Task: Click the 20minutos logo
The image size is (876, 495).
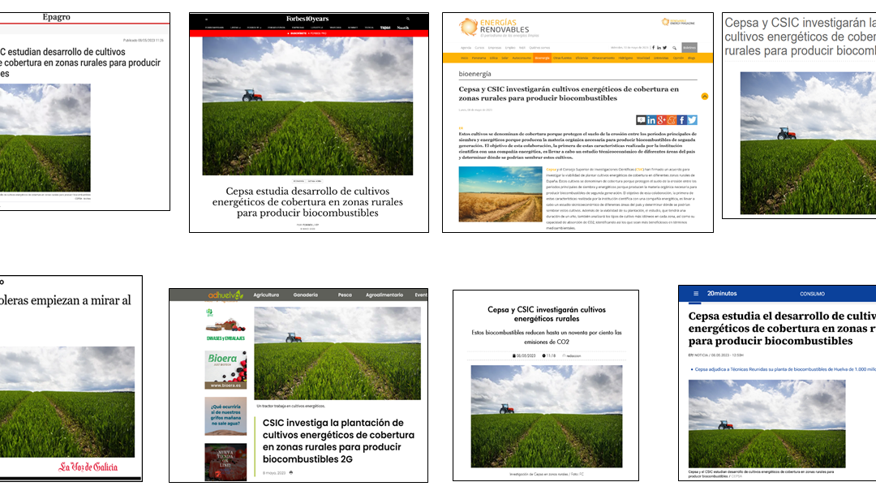Action: [x=722, y=293]
